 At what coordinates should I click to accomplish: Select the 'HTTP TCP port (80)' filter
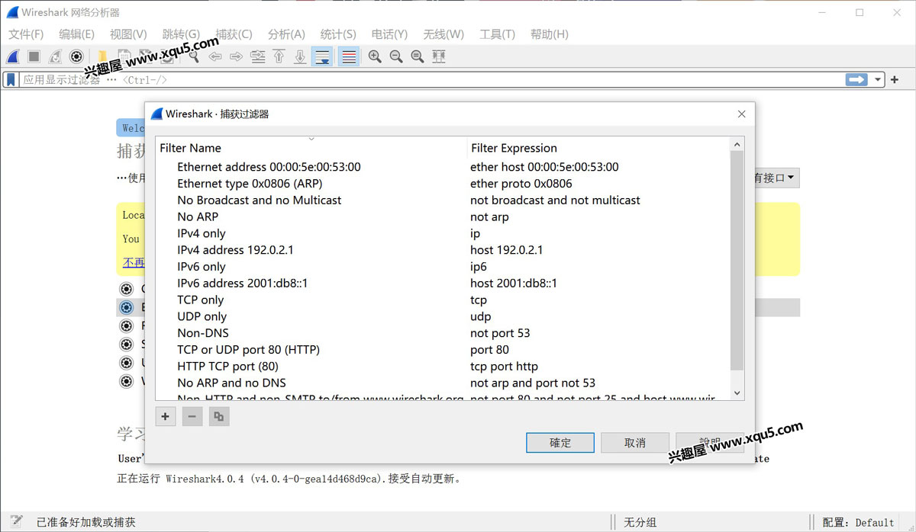pos(227,367)
